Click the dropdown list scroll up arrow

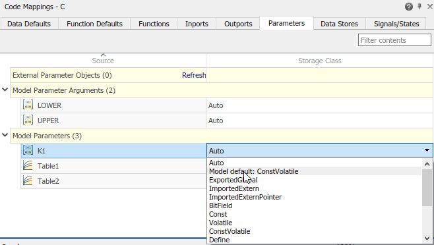click(x=427, y=164)
